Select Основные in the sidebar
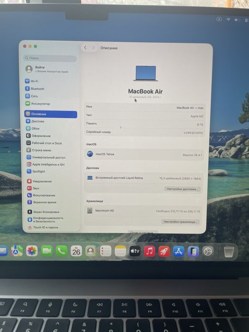This screenshot has width=249, height=332. (51, 114)
